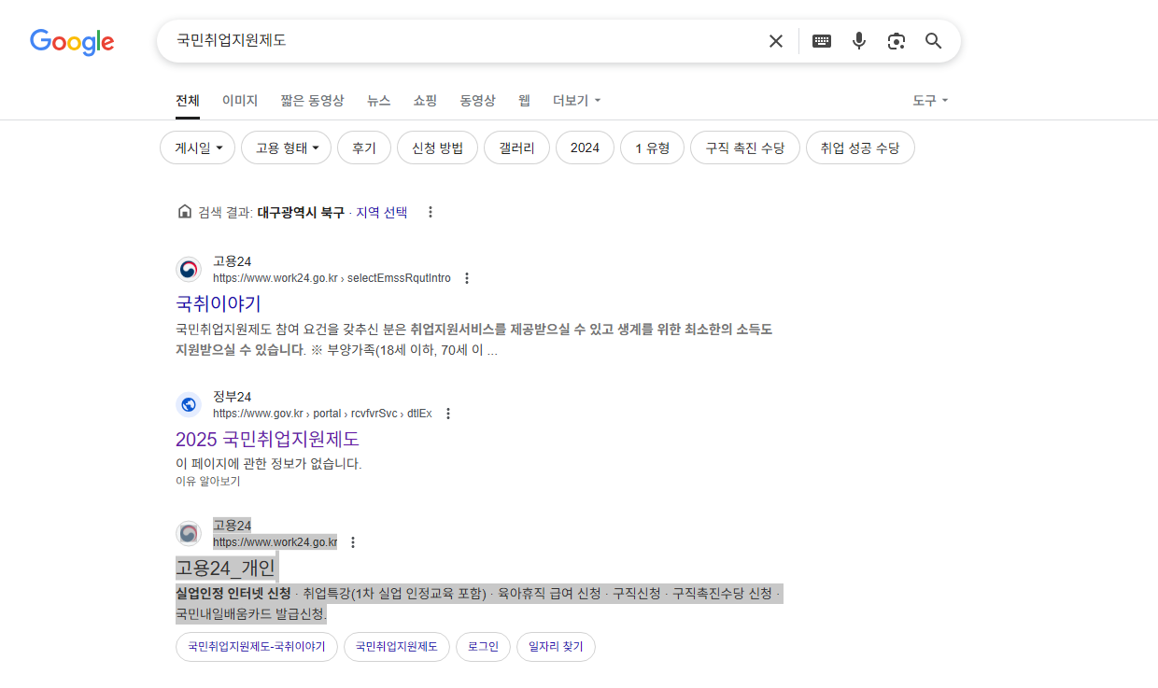The image size is (1158, 688).
Task: Select the 갤러리 filter chip
Action: coord(516,147)
